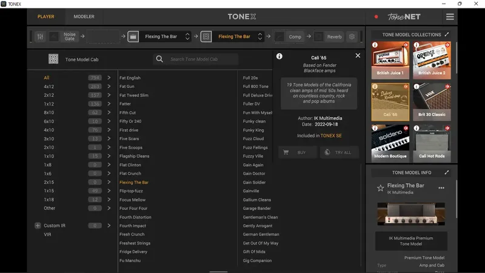Select Focus Mellow in the list
The width and height of the screenshot is (485, 273).
pos(132,200)
